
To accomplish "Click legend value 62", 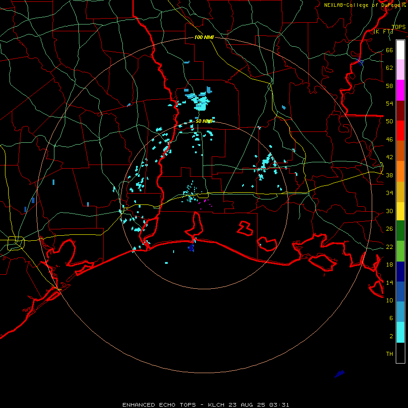I will 389,68.
